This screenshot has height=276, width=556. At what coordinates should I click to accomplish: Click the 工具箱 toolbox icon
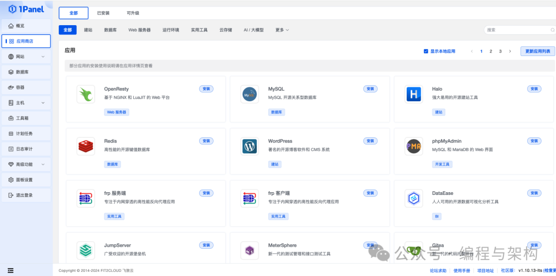[11, 118]
